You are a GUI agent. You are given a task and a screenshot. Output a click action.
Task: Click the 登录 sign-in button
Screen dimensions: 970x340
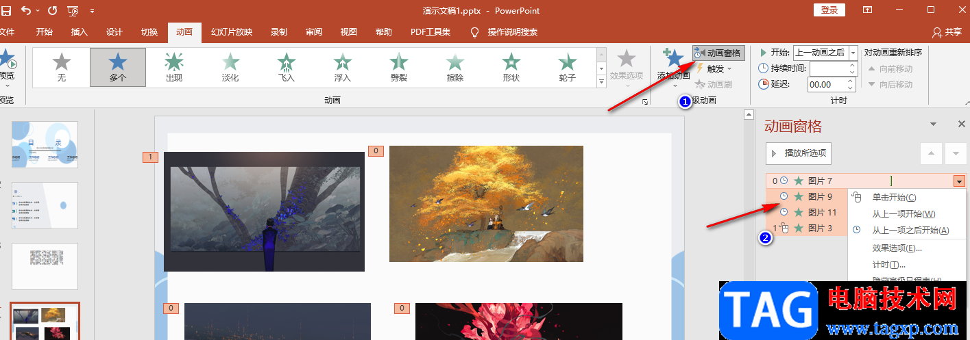pos(829,10)
